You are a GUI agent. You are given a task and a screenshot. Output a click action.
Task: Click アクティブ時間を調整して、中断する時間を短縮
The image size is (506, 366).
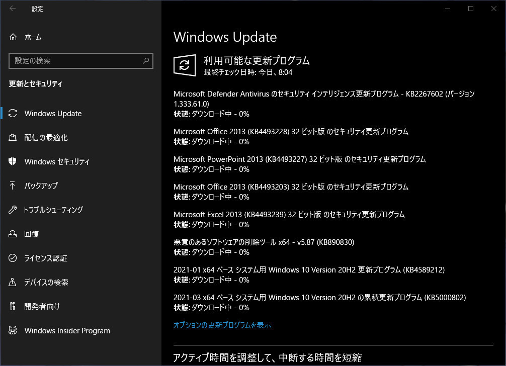pyautogui.click(x=268, y=357)
